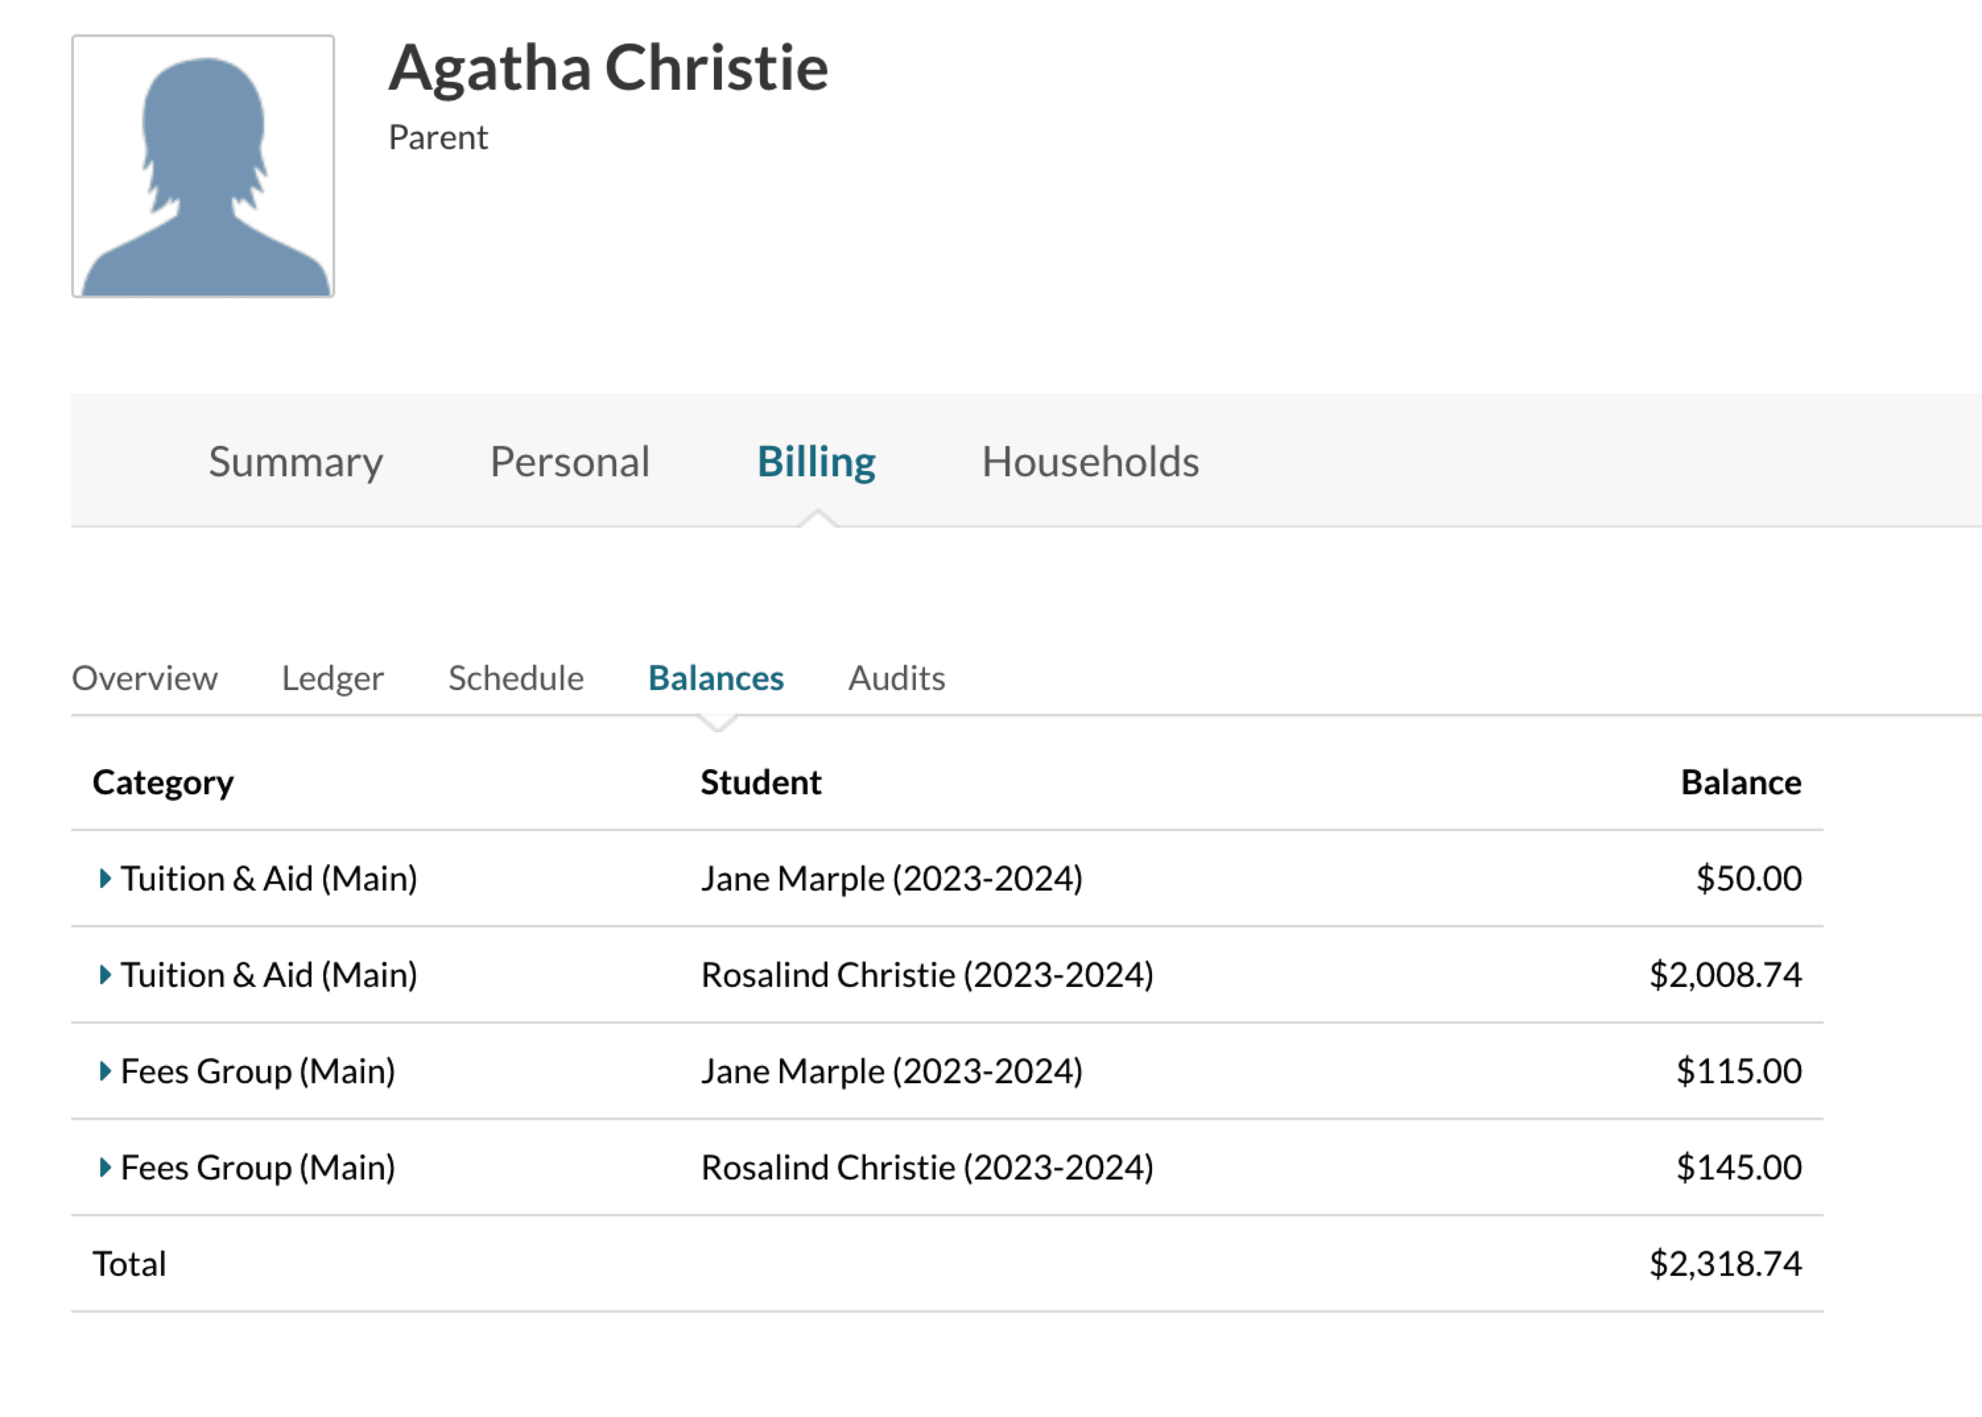Open the Overview billing sub-tab
The height and width of the screenshot is (1417, 1982).
[x=145, y=678]
